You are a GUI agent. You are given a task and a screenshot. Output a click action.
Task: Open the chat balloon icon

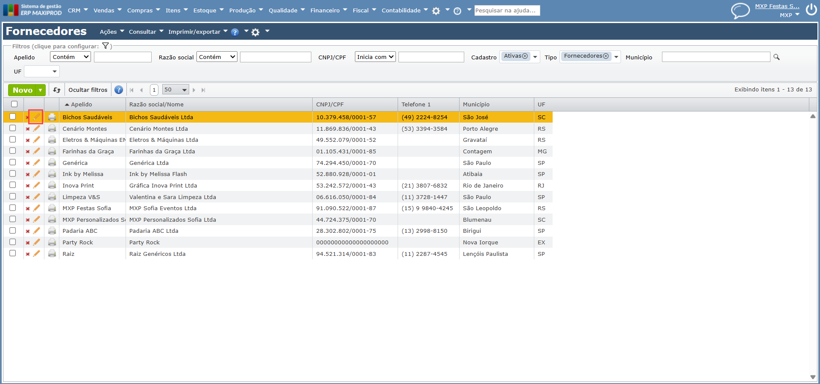[x=740, y=10]
